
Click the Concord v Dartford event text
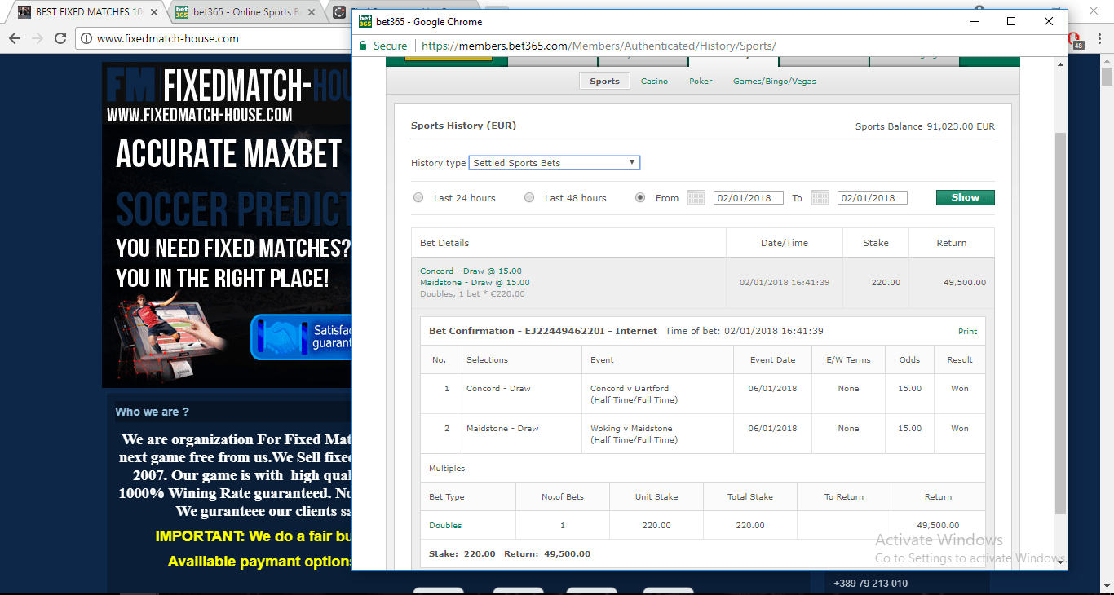(630, 388)
